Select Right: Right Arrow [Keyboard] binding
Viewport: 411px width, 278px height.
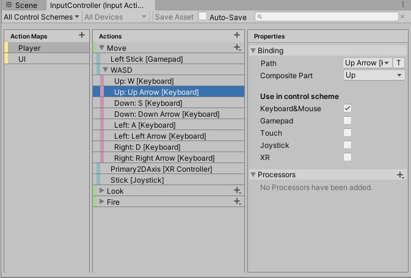[x=169, y=158]
